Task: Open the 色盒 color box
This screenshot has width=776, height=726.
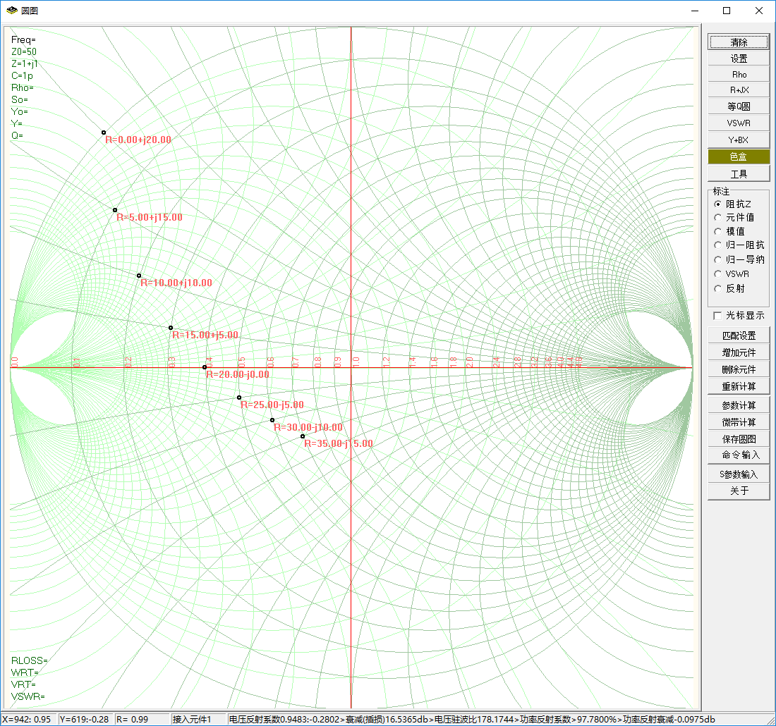Action: pyautogui.click(x=739, y=156)
